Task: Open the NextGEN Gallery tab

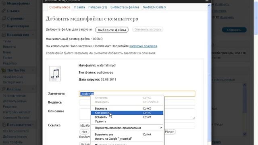Action: tap(154, 7)
